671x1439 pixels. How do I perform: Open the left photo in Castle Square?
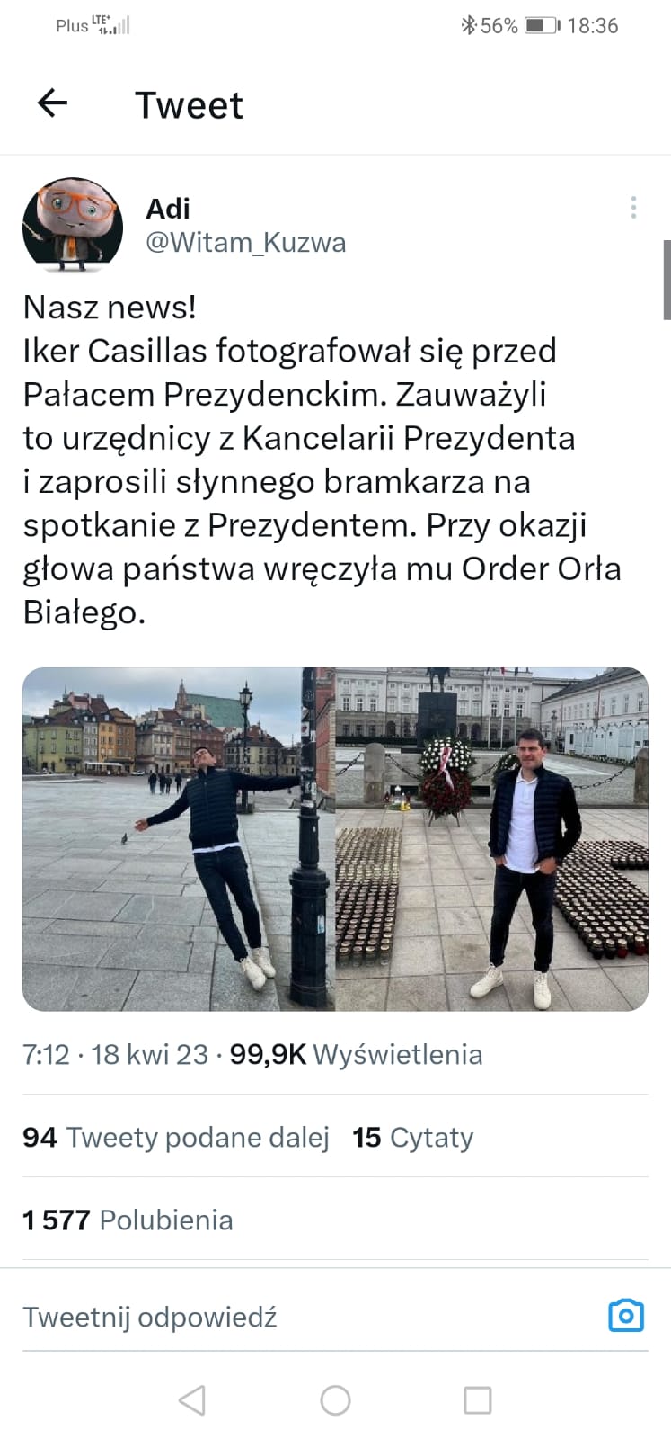coord(178,839)
